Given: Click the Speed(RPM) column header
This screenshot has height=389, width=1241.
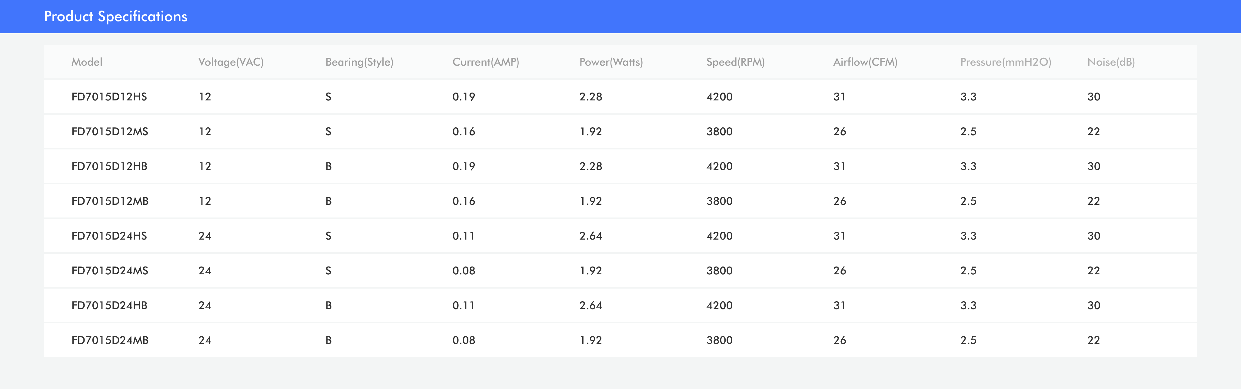Looking at the screenshot, I should tap(735, 62).
